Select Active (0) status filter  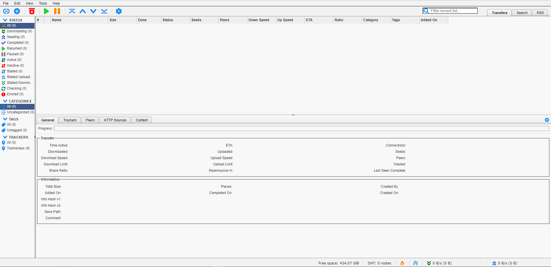(17, 60)
